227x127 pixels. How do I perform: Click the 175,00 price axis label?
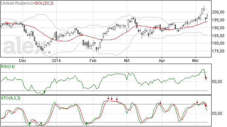[x=218, y=51]
